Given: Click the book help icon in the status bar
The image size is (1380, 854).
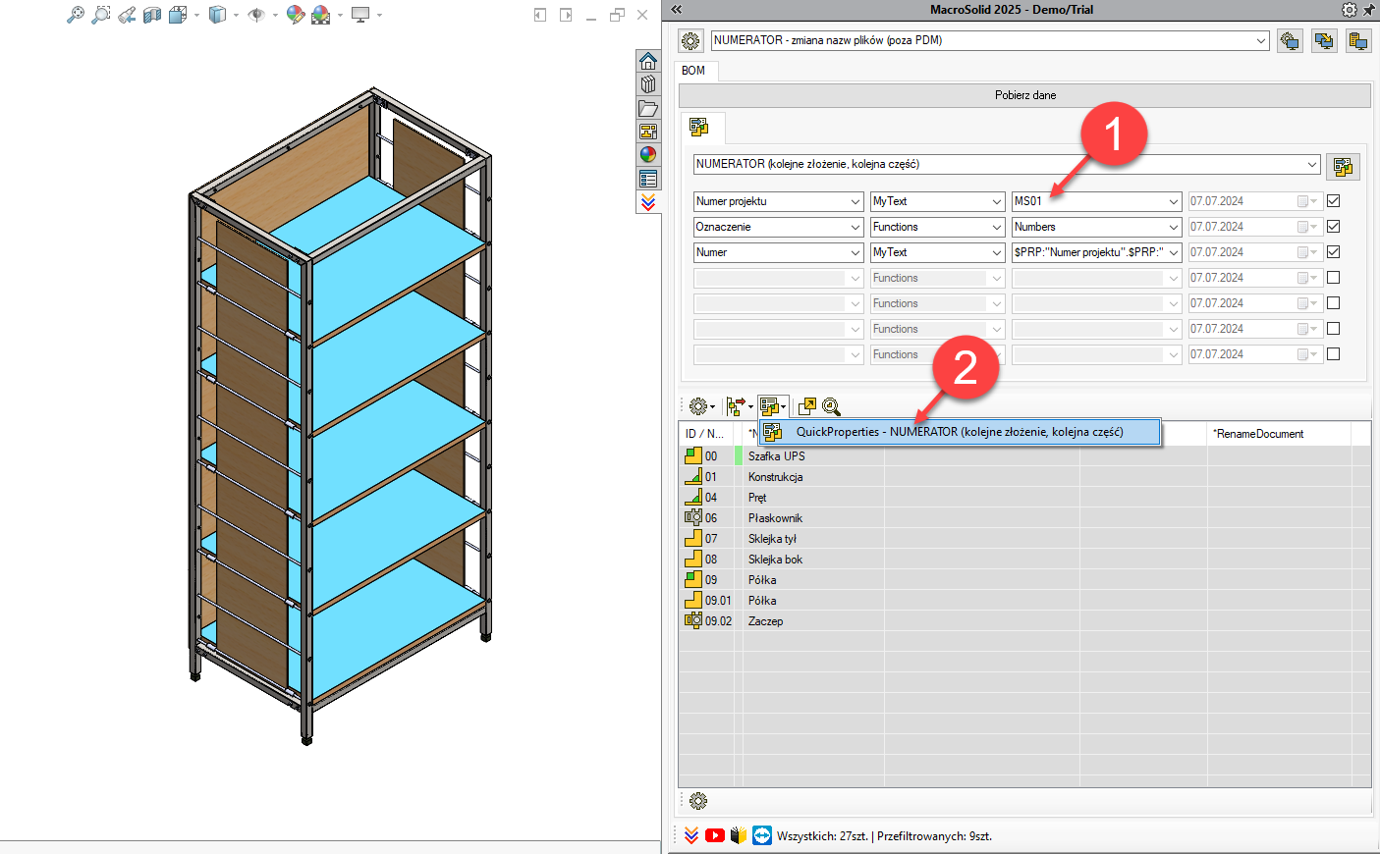Looking at the screenshot, I should [x=739, y=835].
